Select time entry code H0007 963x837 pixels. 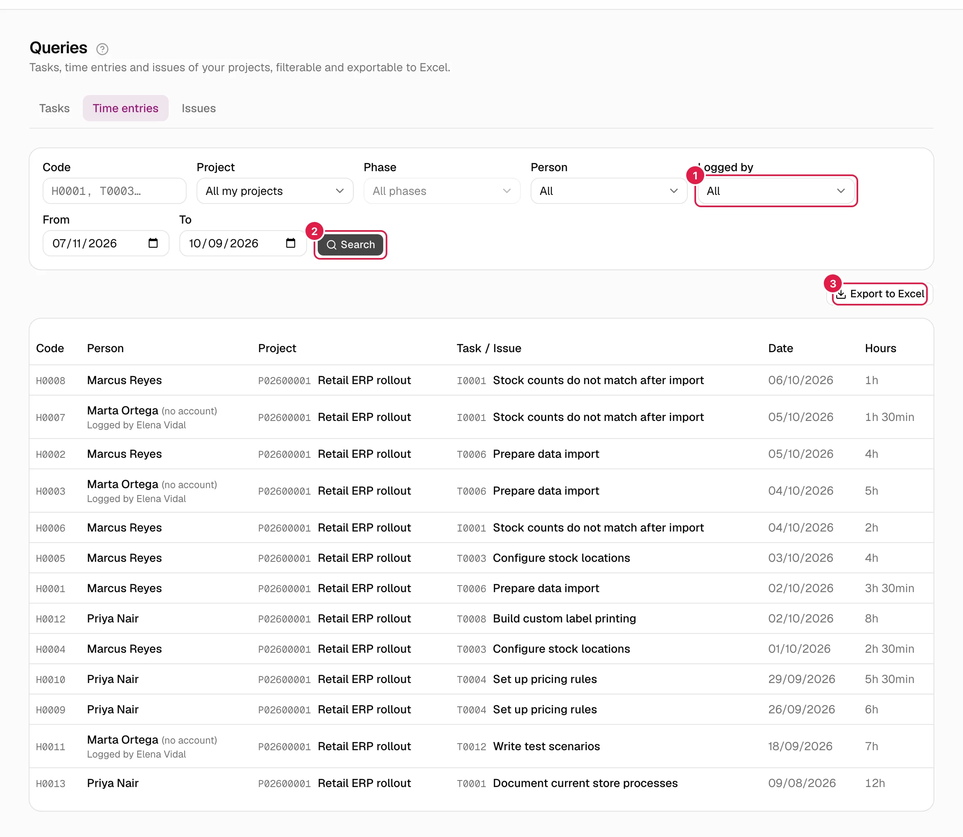tap(50, 418)
